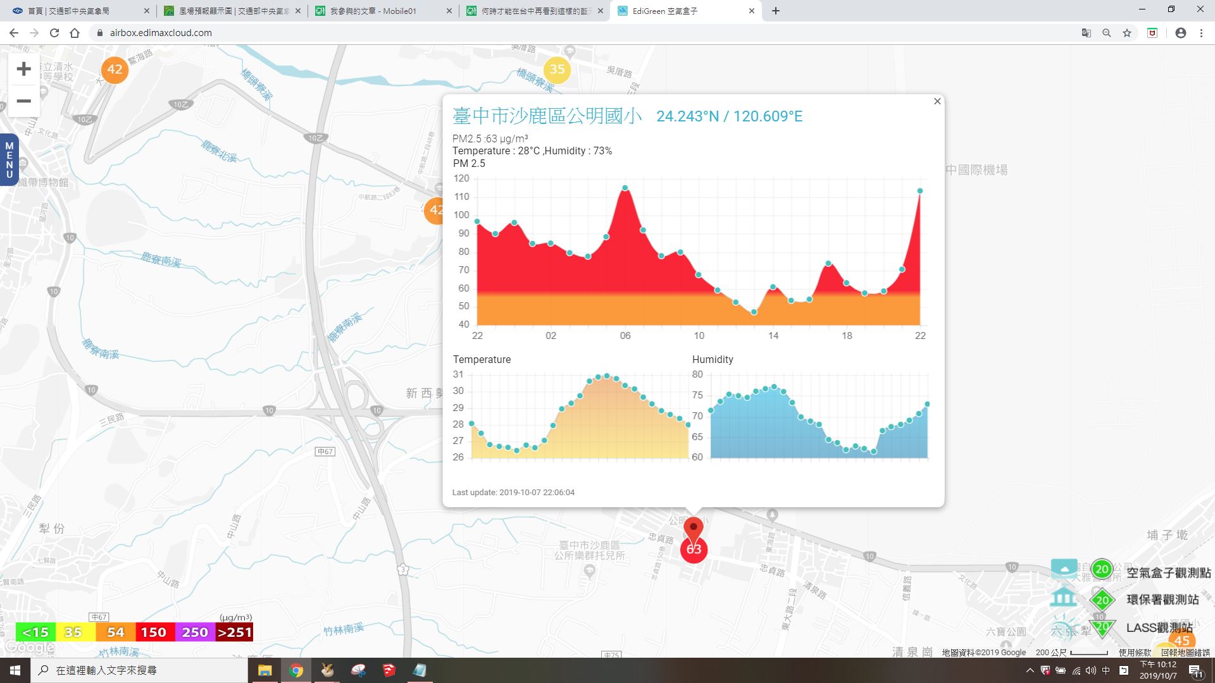Switch to 我參與的文章 Mobile01 tab
This screenshot has width=1215, height=683.
[383, 11]
